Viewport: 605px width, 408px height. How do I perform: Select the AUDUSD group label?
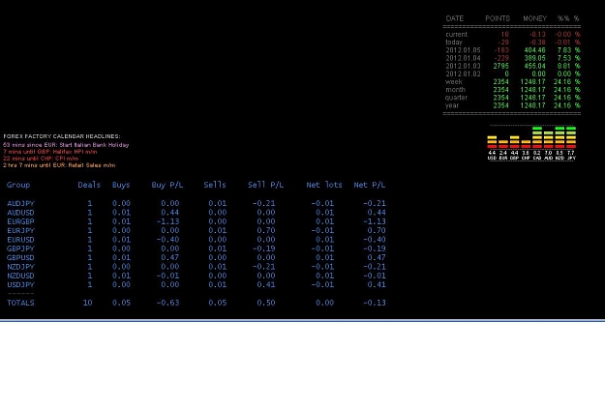click(x=21, y=213)
